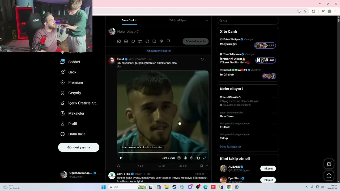Viewport: 340px width, 191px height.
Task: Show the 105 new posts
Action: click(x=158, y=51)
